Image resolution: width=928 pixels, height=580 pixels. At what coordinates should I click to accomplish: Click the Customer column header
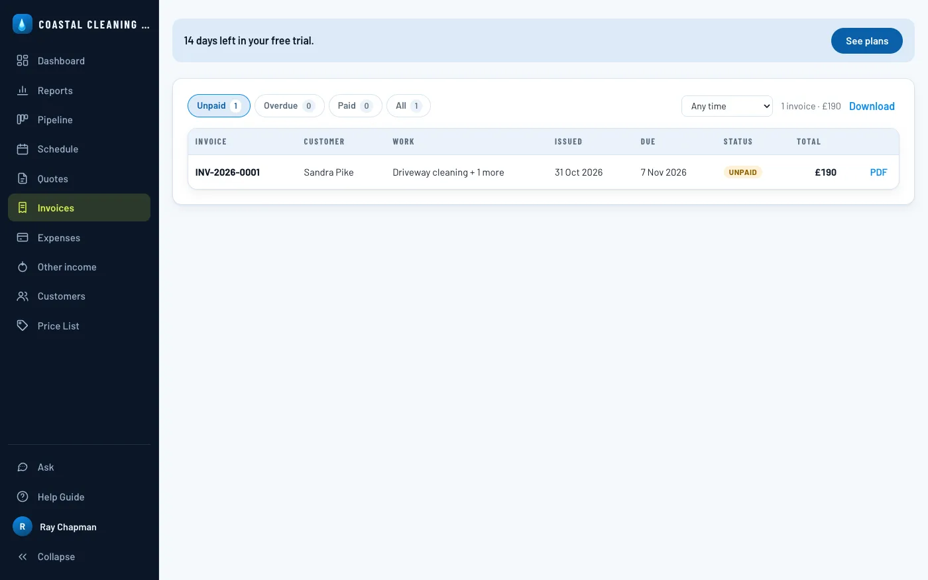(324, 142)
